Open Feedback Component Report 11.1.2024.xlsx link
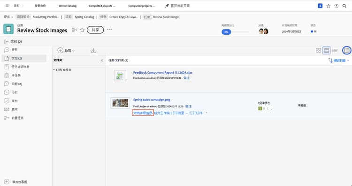 [163, 72]
